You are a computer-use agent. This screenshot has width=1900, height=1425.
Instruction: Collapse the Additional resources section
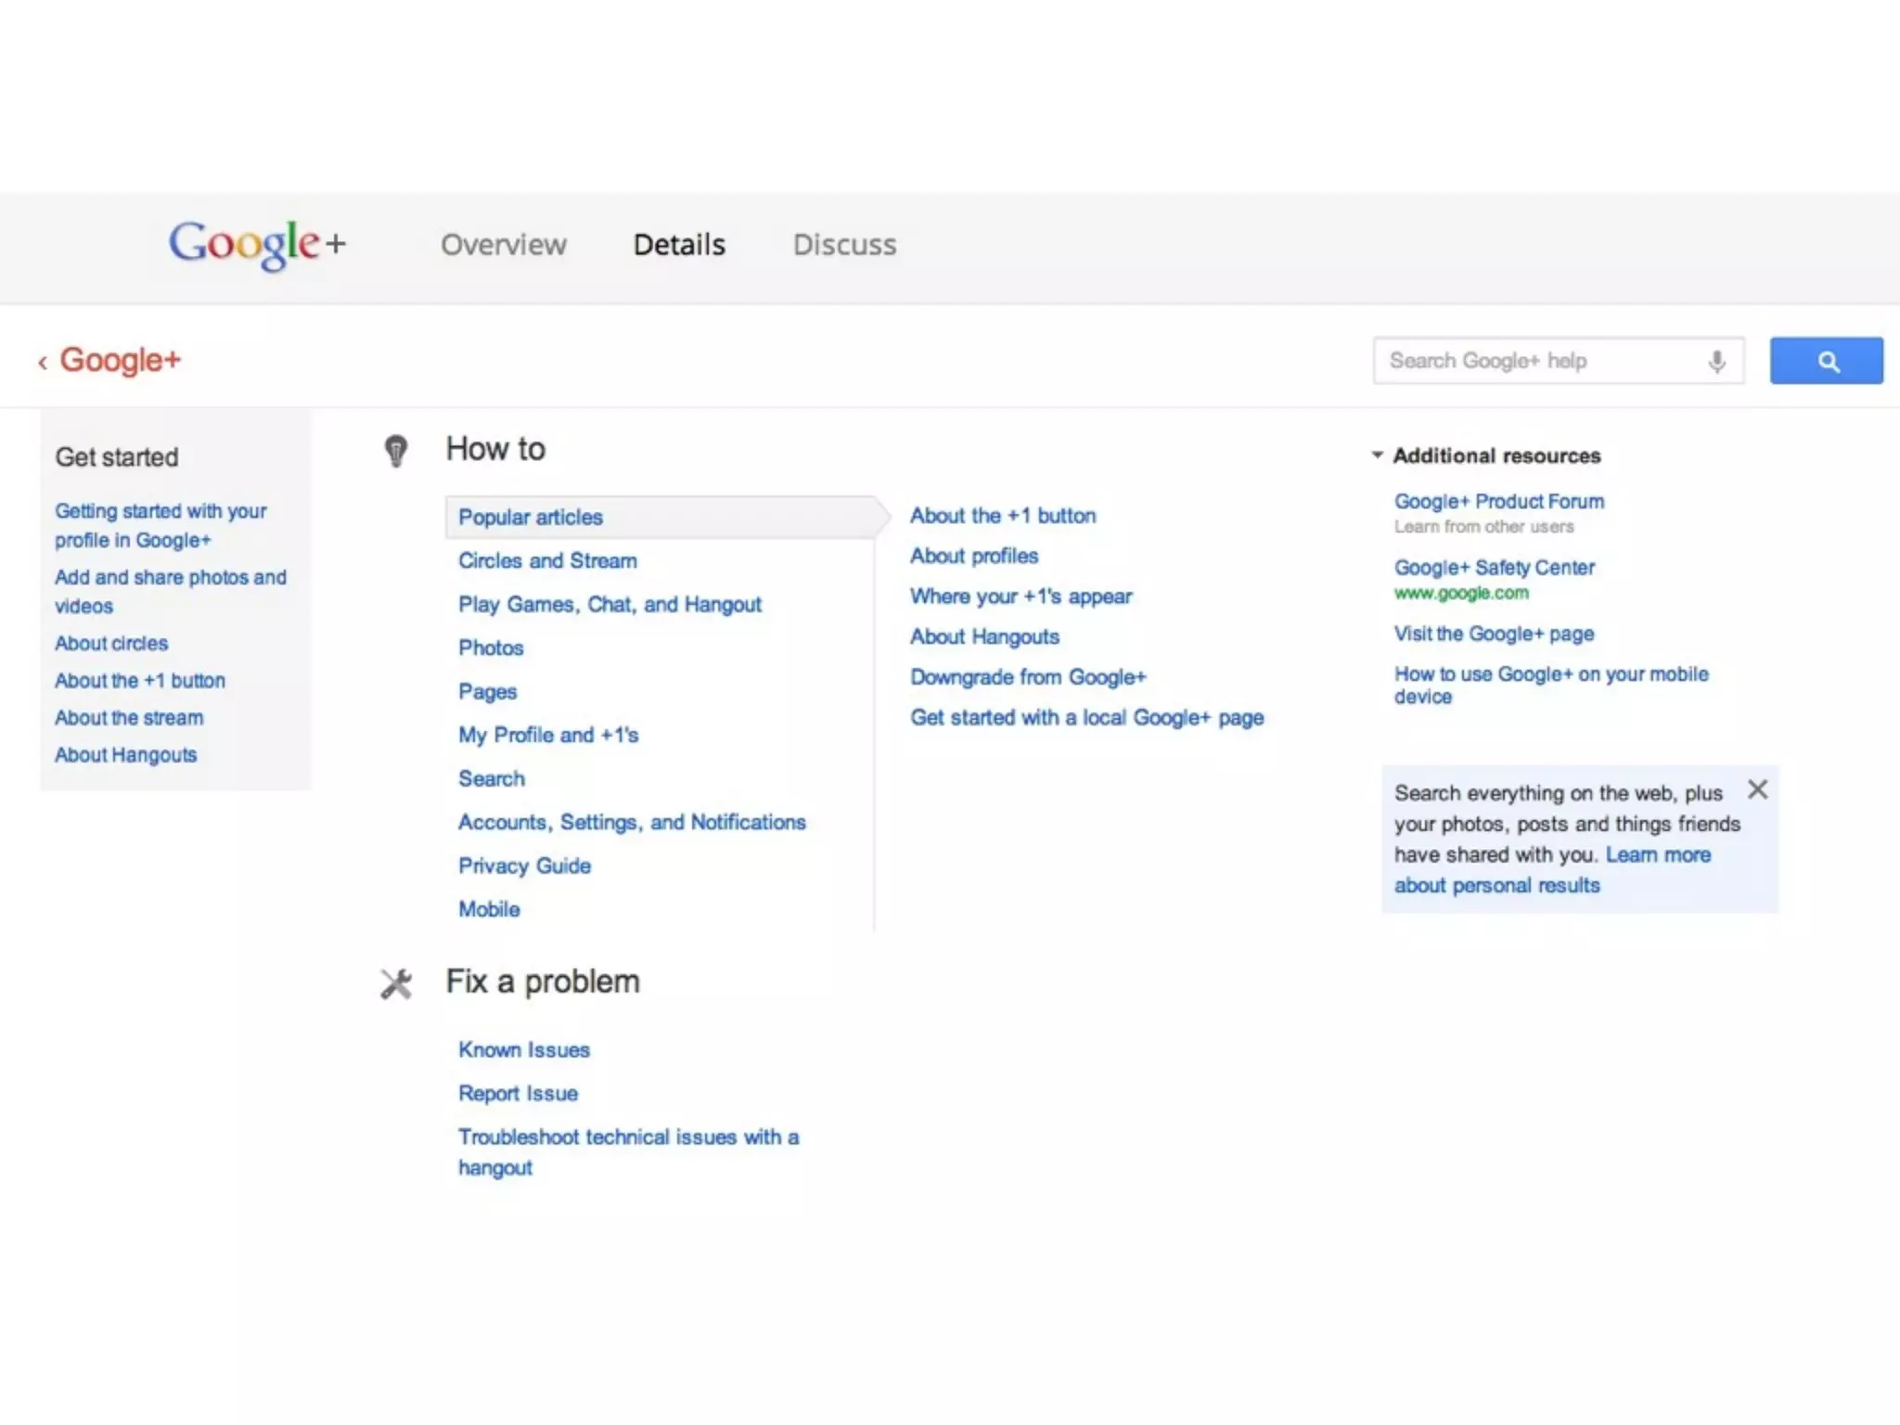coord(1378,456)
